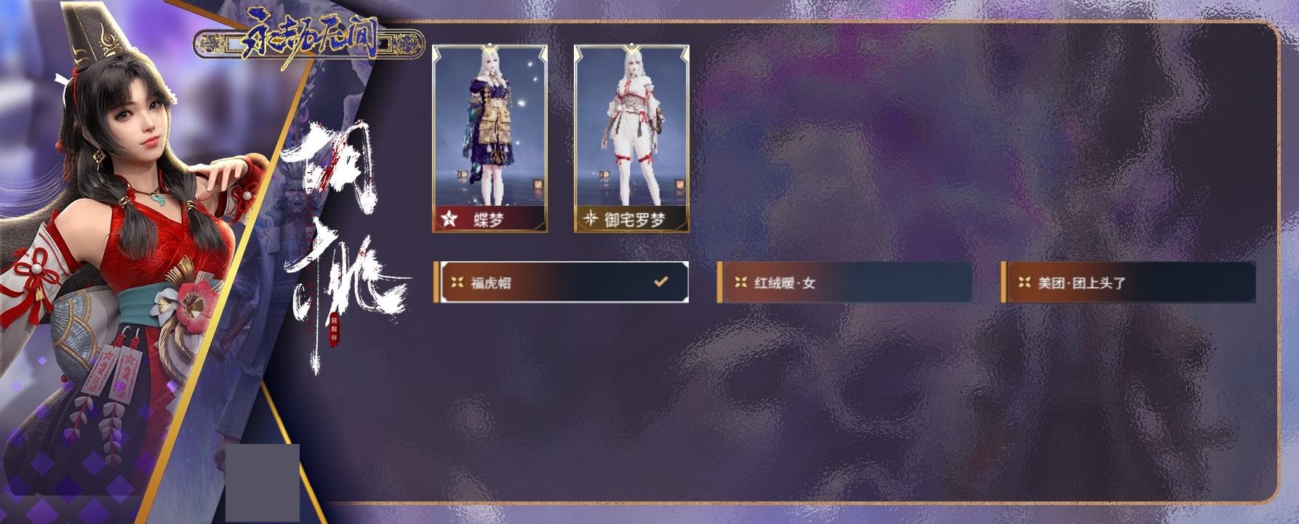The width and height of the screenshot is (1299, 524).
Task: Click the flower icon before 美团·团上头了
Action: 1024,282
